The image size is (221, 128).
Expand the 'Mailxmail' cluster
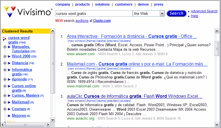click(5, 103)
